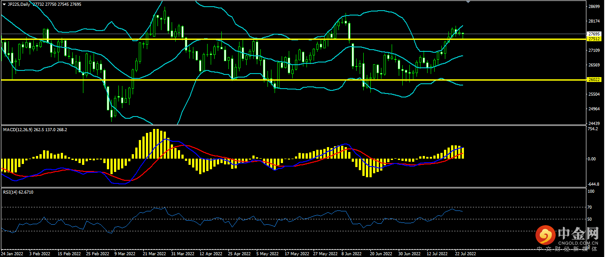Click the JP225,Daily chart title text

19,4
